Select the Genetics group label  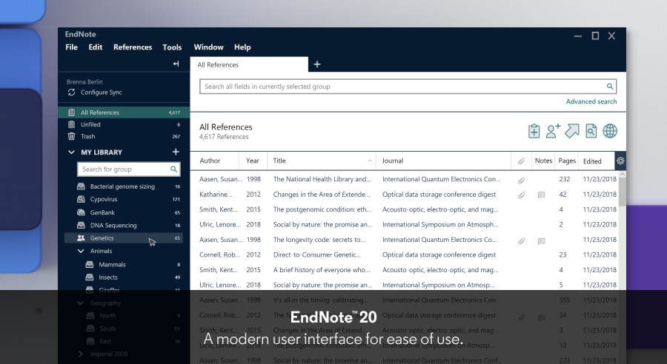pyautogui.click(x=102, y=237)
